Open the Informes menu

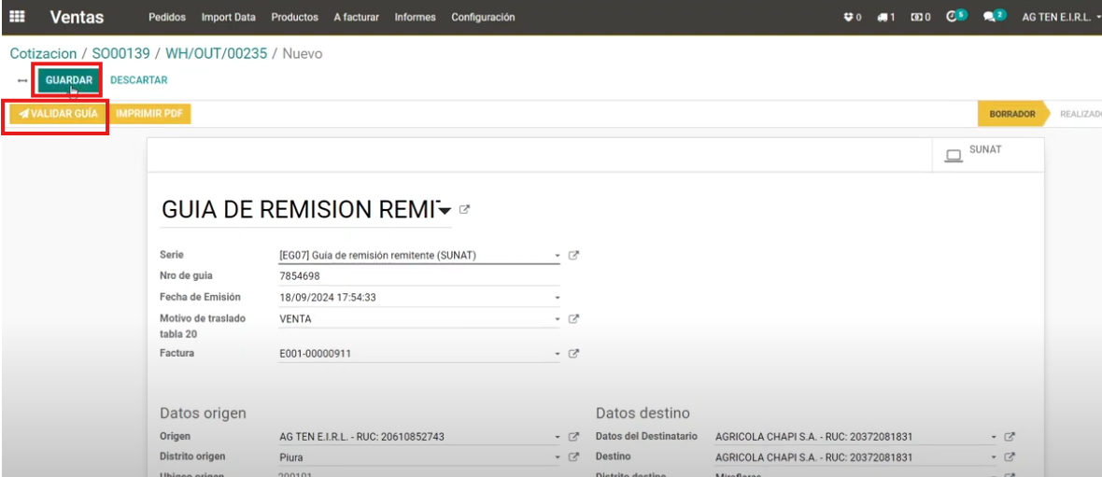[x=417, y=17]
